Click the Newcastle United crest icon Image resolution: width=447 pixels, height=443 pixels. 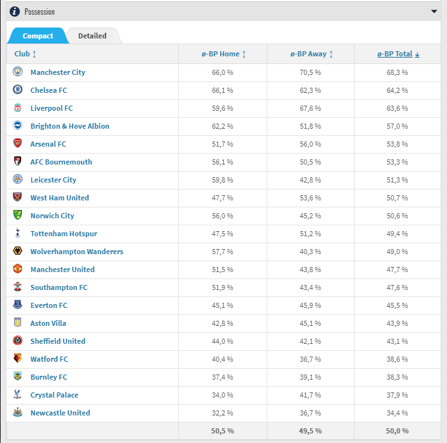point(18,412)
